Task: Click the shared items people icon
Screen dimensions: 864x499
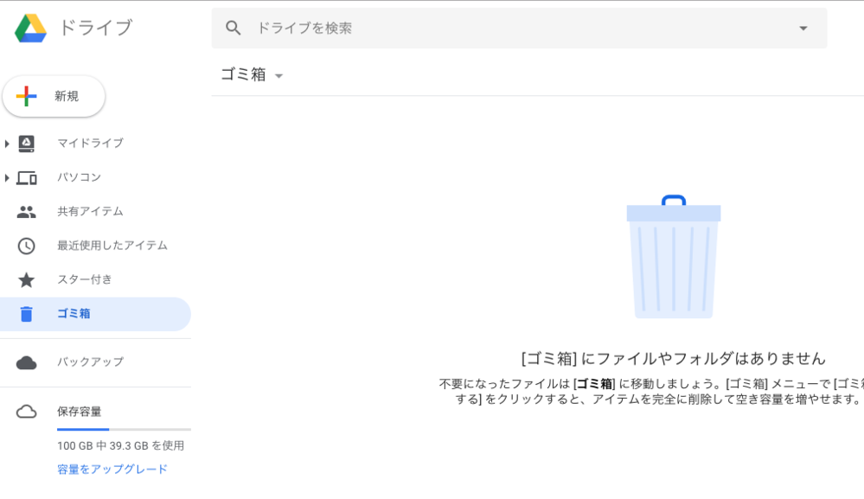Action: (x=27, y=212)
